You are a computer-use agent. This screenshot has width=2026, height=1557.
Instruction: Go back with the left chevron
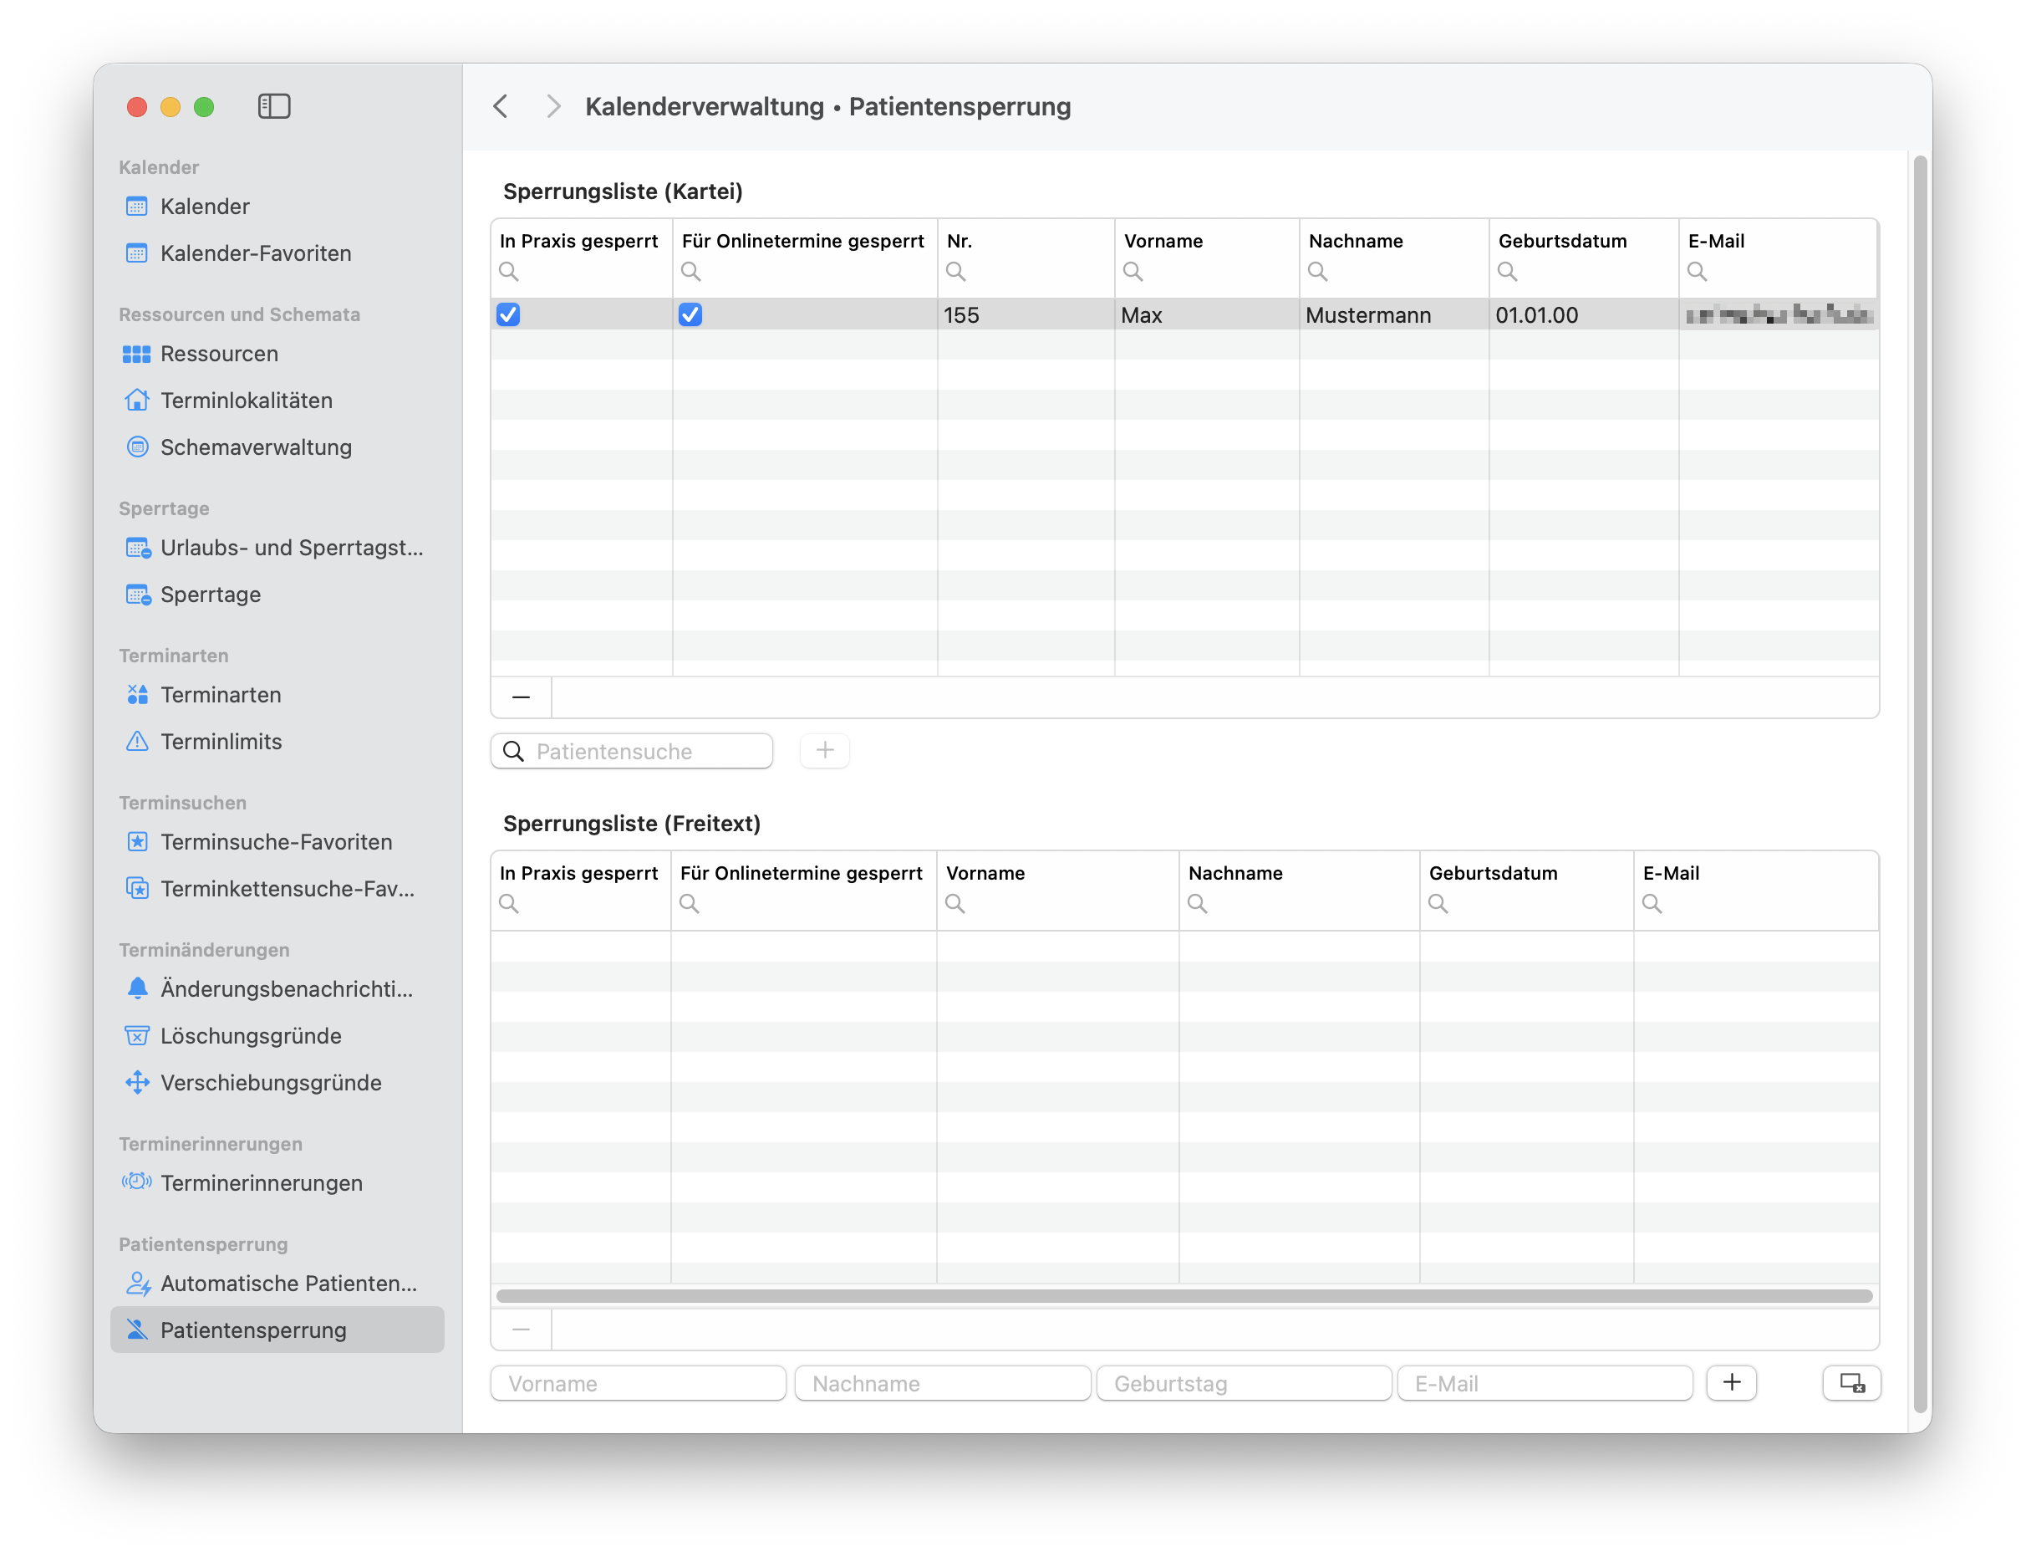[x=501, y=106]
